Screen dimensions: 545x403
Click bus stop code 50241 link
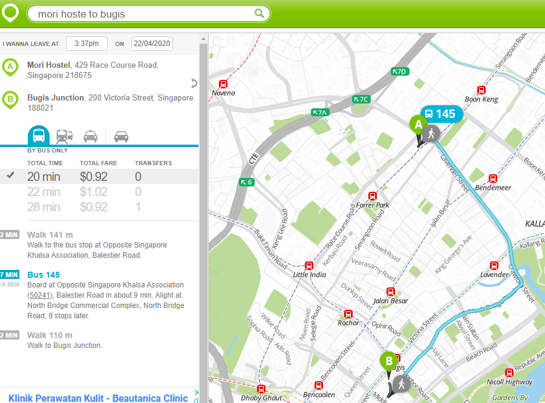[x=40, y=295]
